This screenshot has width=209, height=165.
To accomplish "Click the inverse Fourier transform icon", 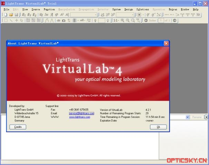I will click(153, 15).
